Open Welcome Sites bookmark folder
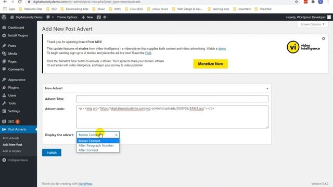The height and width of the screenshot is (187, 333). tap(31, 9)
